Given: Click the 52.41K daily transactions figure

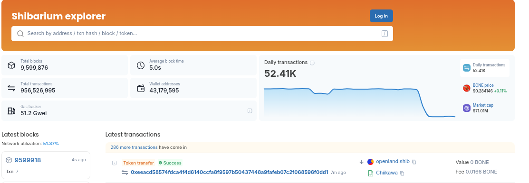Looking at the screenshot, I should [280, 73].
